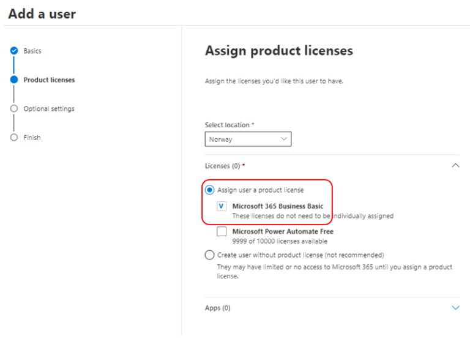The width and height of the screenshot is (470, 339).
Task: Open the Select location dropdown
Action: click(x=248, y=139)
